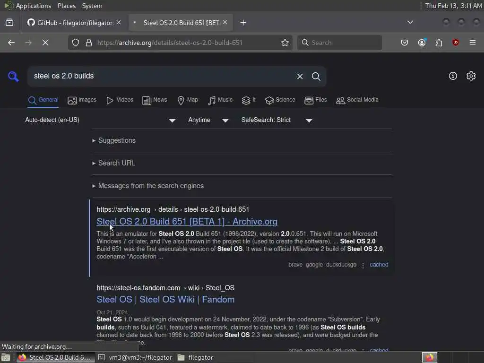Close the Steel OS 2.0 tab
484x363 pixels.
[x=225, y=22]
